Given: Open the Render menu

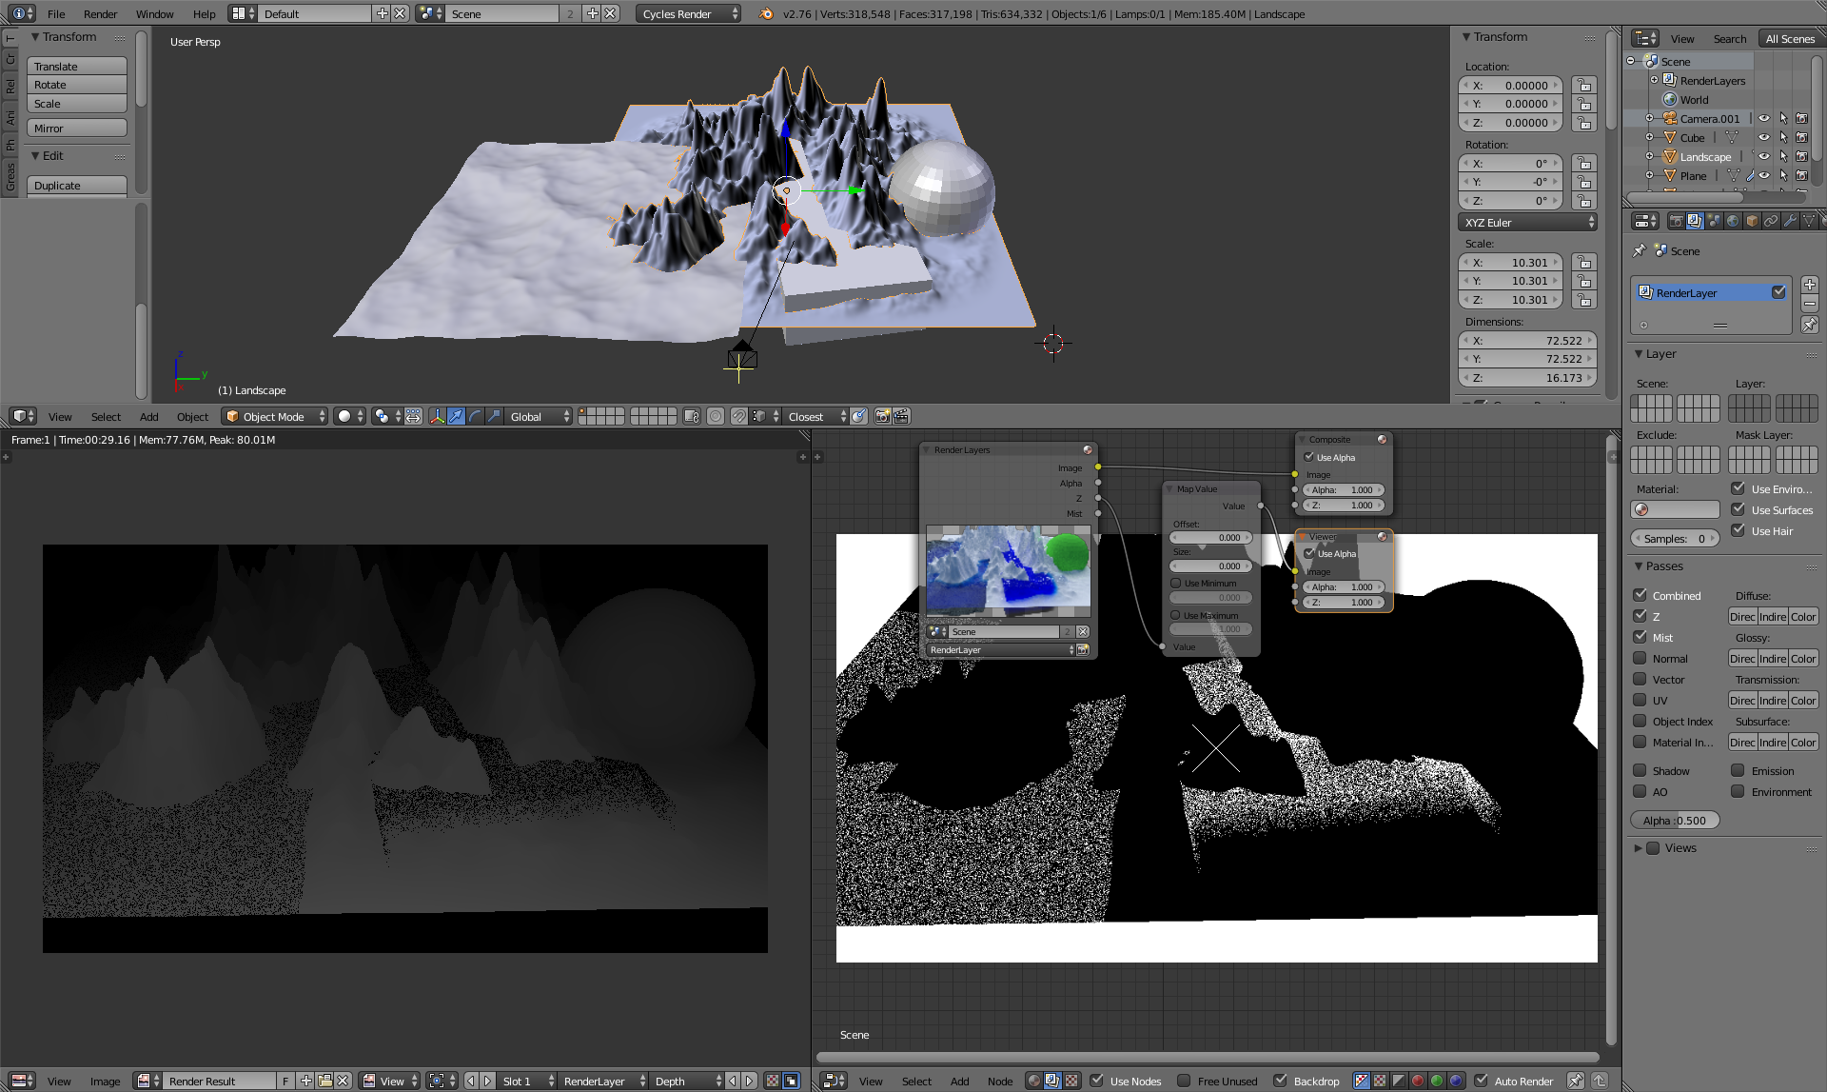Looking at the screenshot, I should (100, 13).
